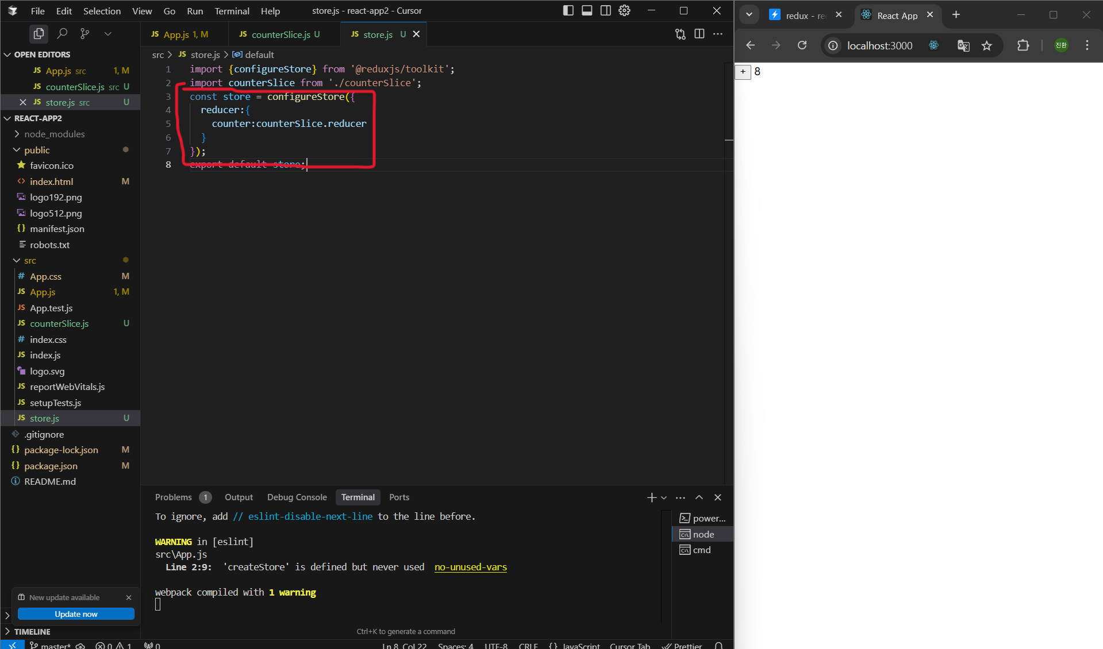
Task: Click the master branch status item
Action: [x=51, y=645]
